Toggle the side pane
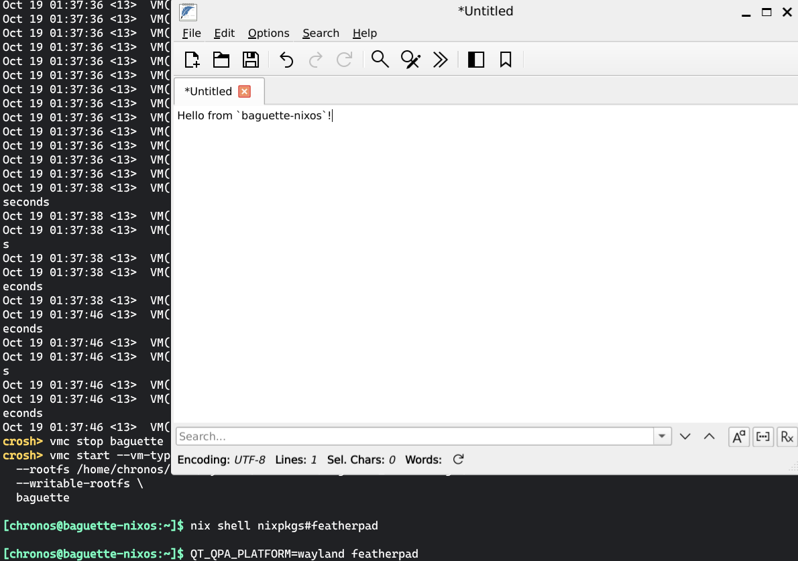This screenshot has width=798, height=561. tap(476, 60)
